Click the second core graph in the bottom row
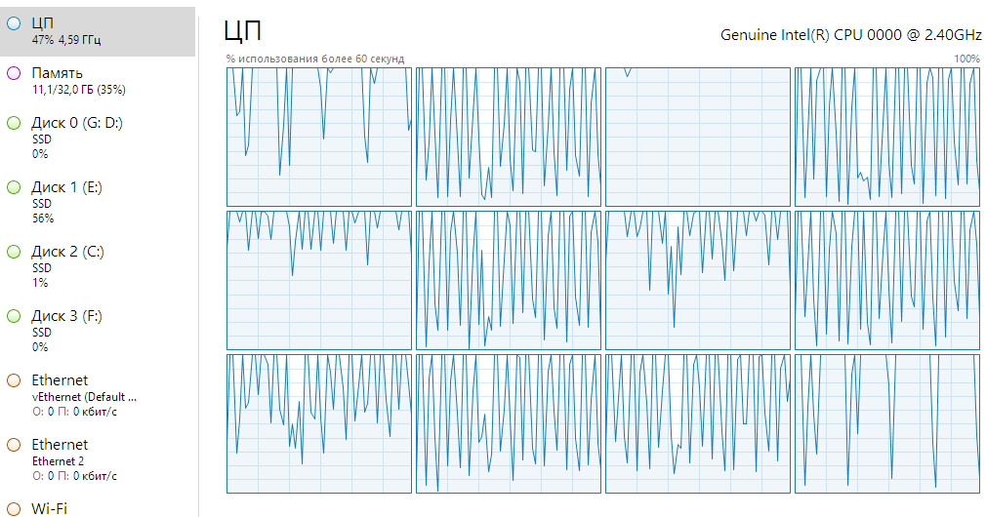The image size is (986, 517). 508,424
